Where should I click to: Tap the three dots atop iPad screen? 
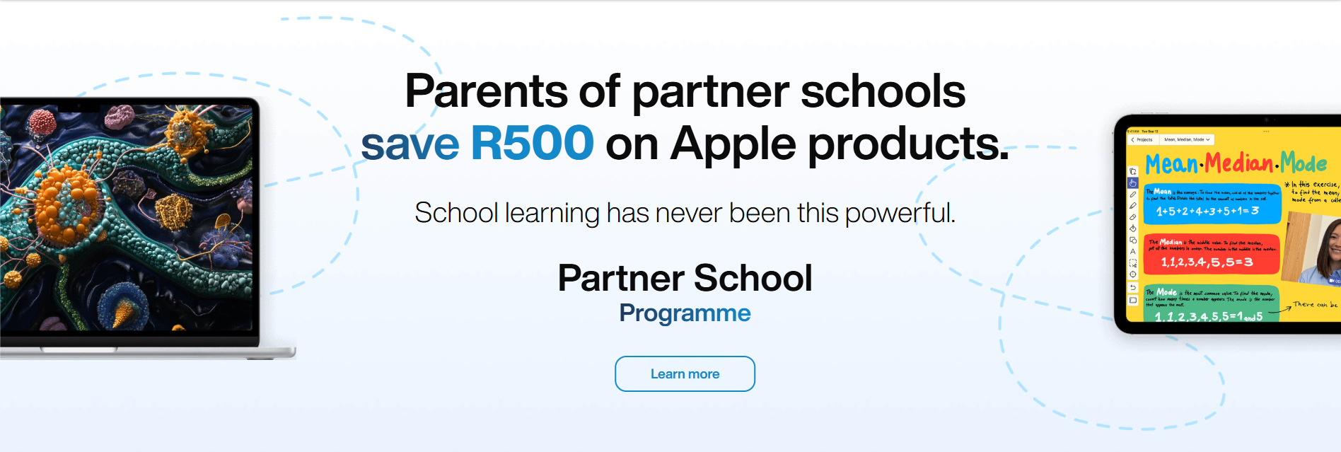click(x=1266, y=132)
